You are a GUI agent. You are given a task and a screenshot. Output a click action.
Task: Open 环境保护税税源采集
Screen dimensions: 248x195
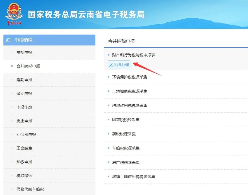coord(130,77)
